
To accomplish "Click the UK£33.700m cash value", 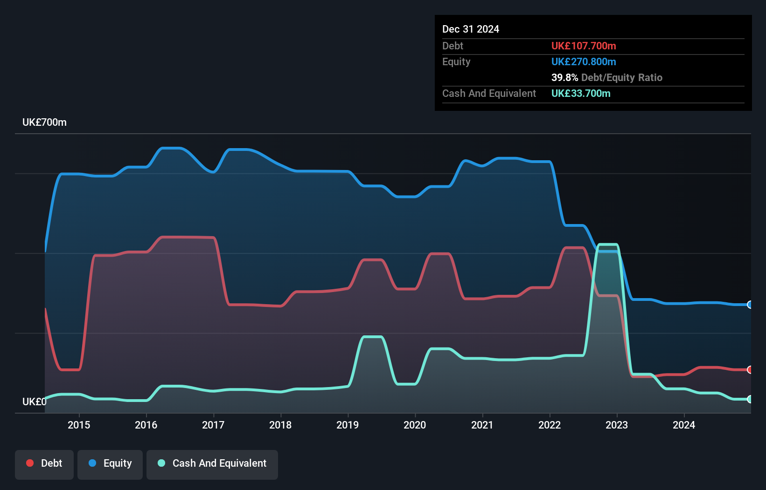I will [x=581, y=93].
